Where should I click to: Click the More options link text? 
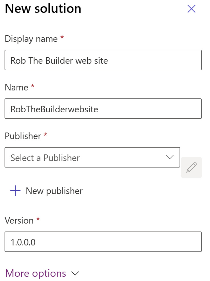point(36,274)
